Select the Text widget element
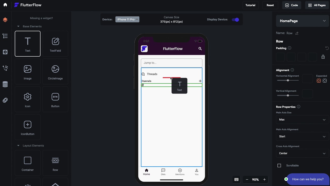This screenshot has width=330, height=186. (x=28, y=44)
